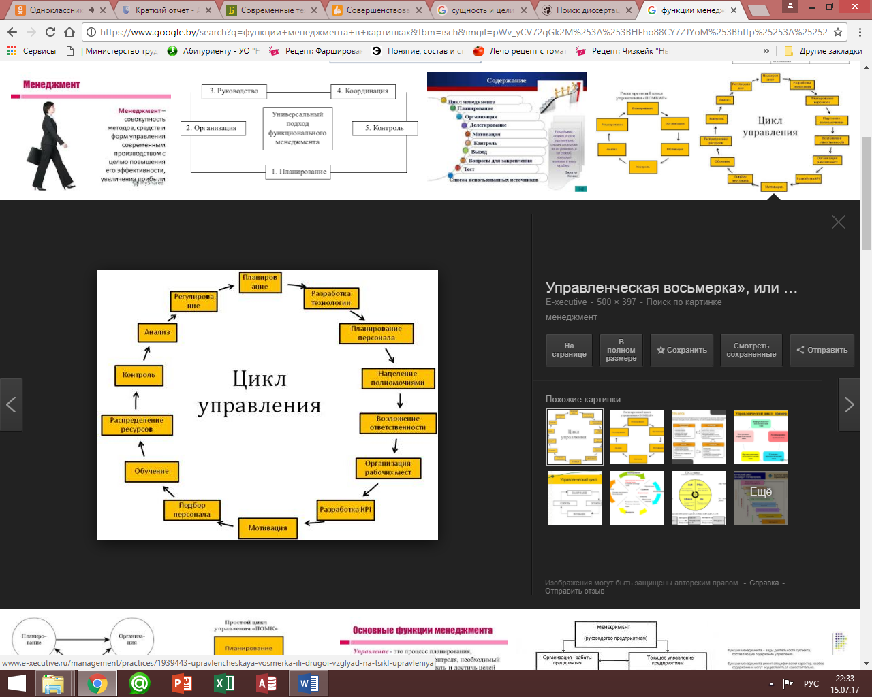Close the image preview panel

(x=839, y=222)
